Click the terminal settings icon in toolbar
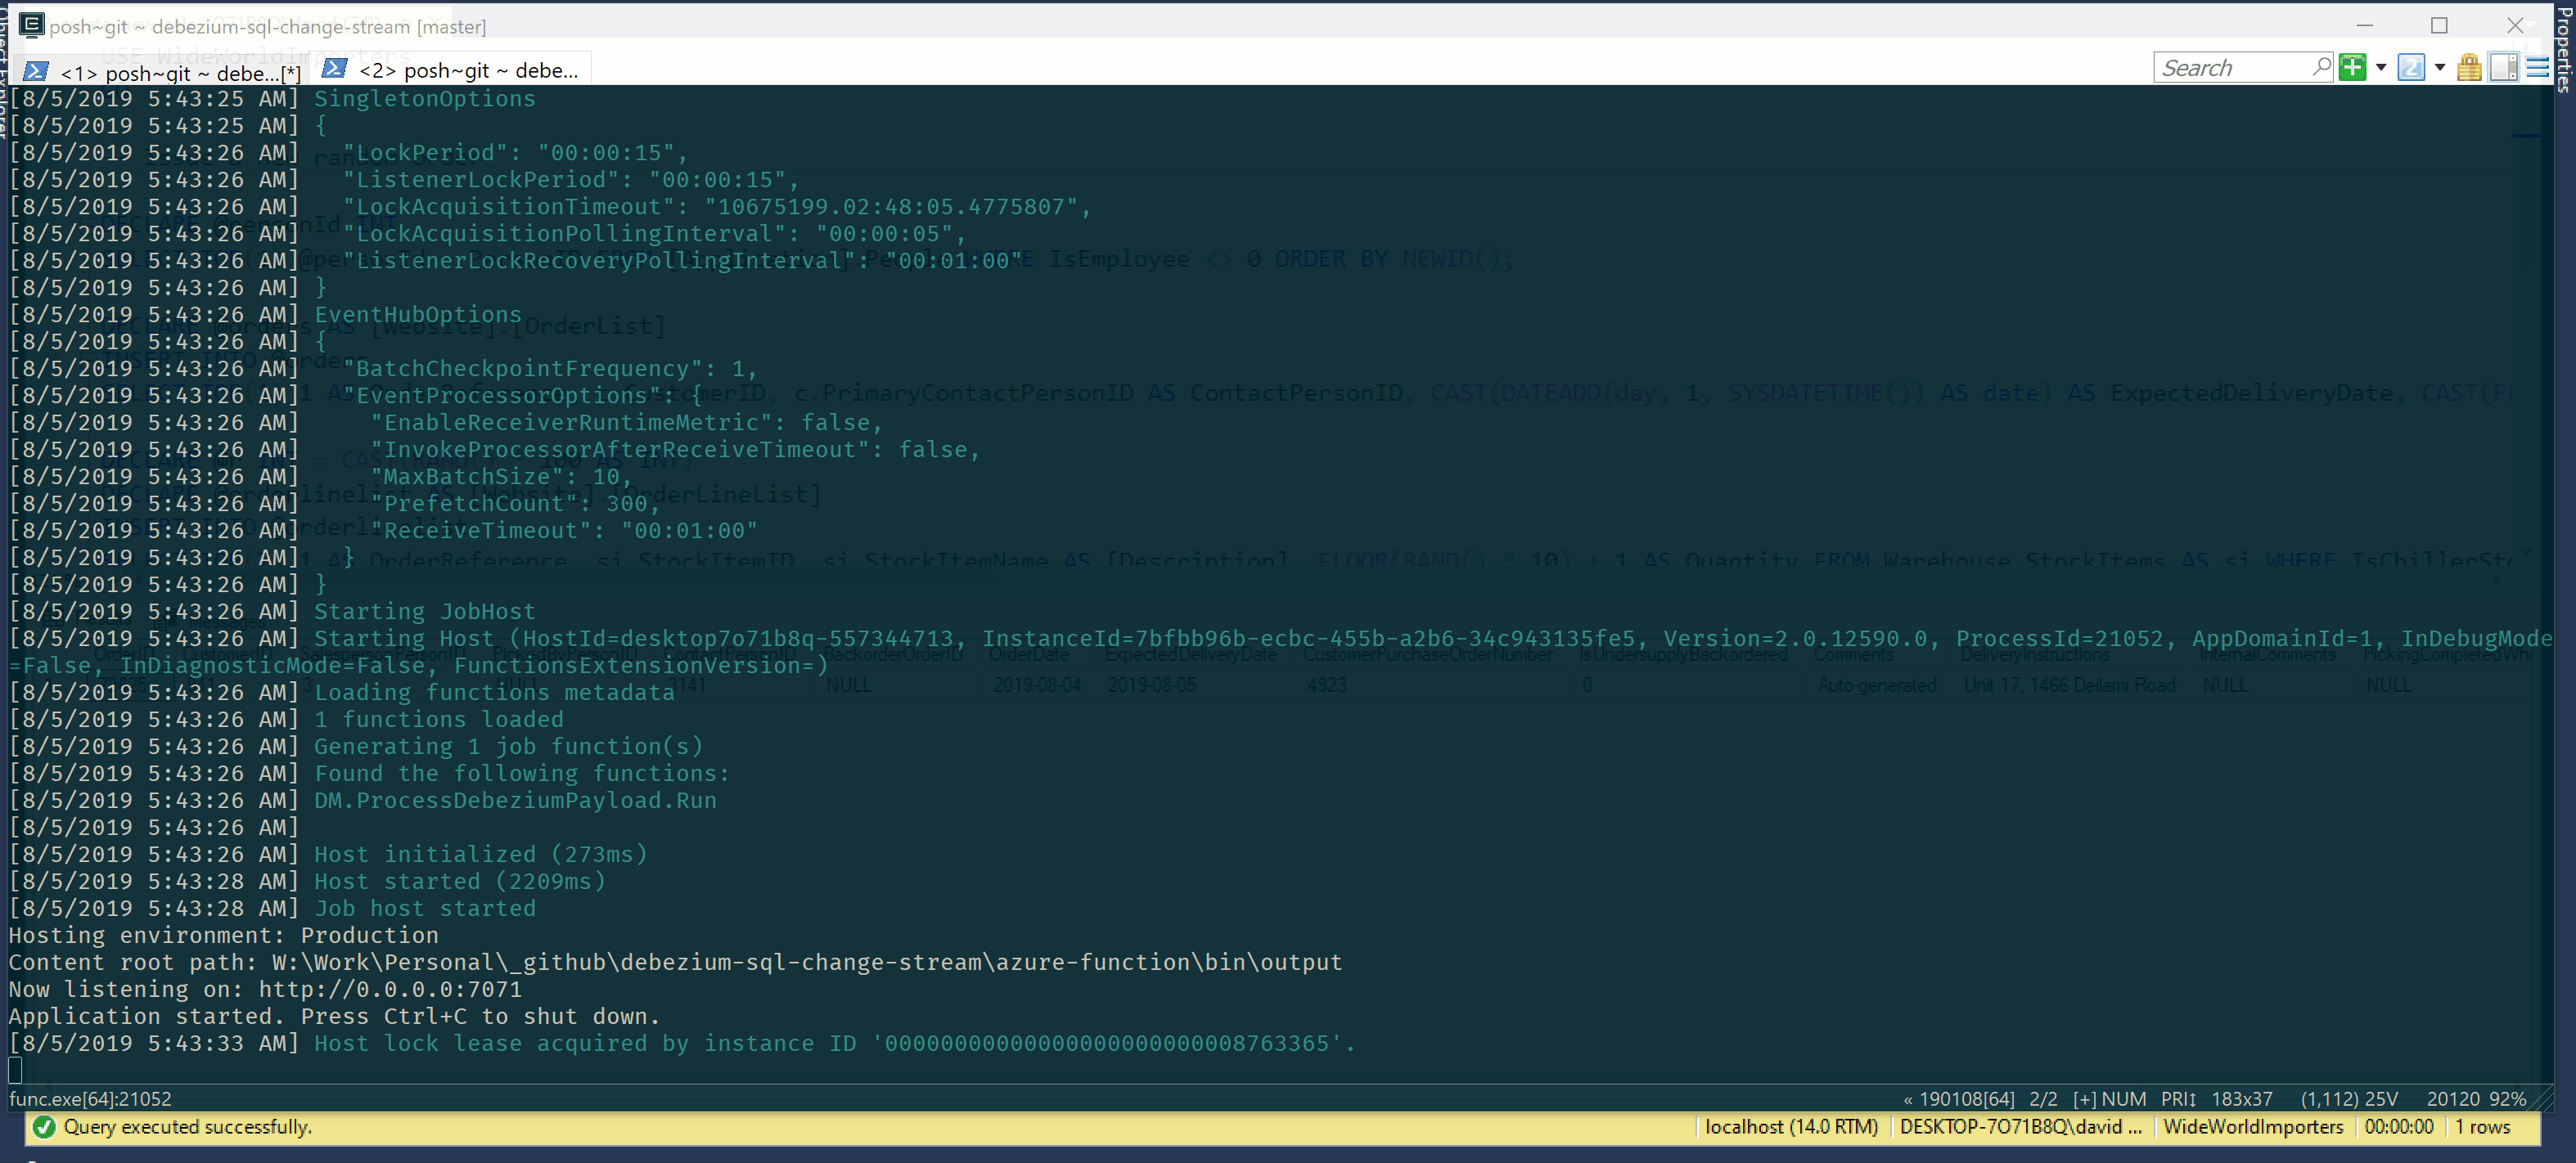The height and width of the screenshot is (1163, 2576). tap(2537, 67)
